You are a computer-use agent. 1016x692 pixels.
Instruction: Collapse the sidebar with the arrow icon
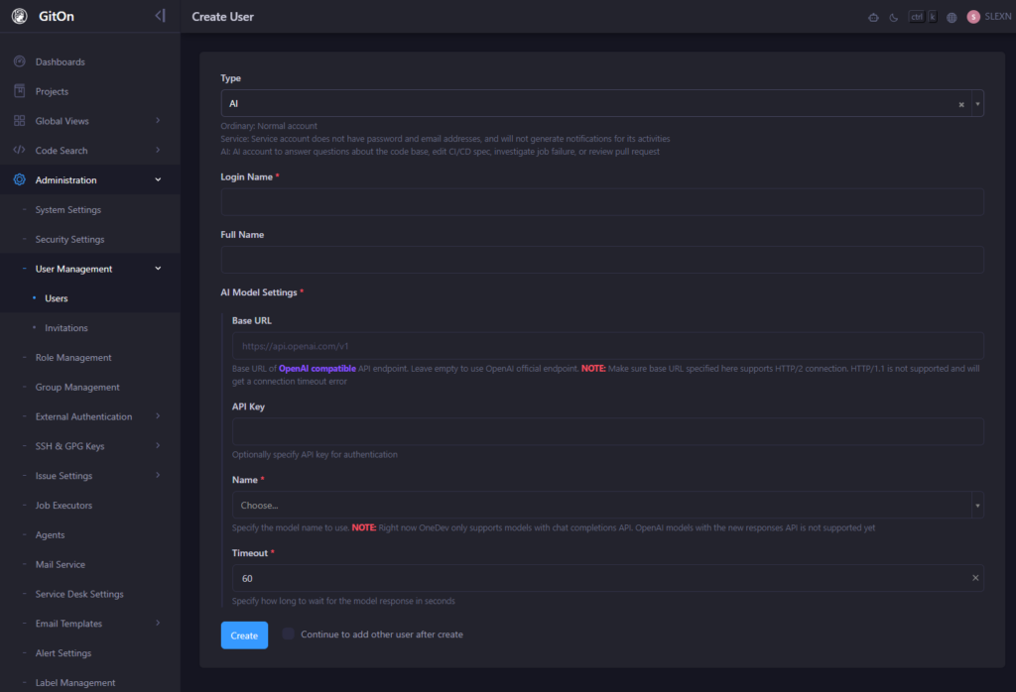(160, 16)
